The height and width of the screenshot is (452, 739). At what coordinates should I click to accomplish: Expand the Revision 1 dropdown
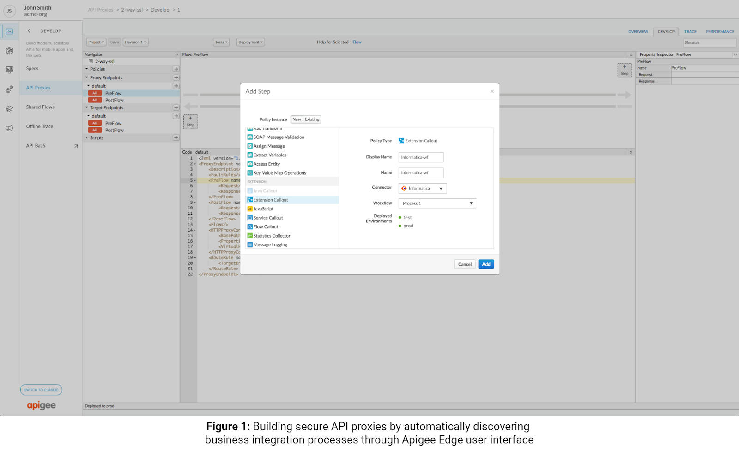(135, 42)
